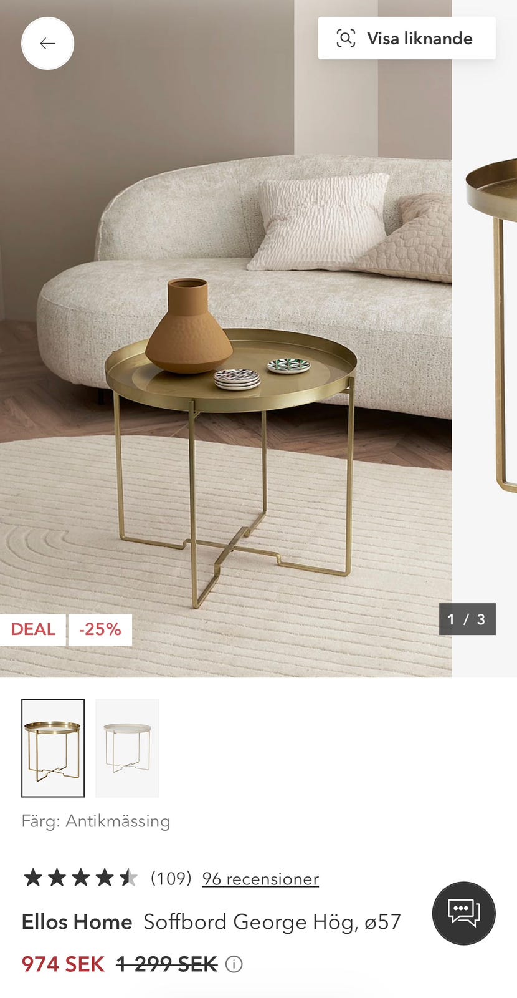Select the Antikmässing brass table color thumbnail
The height and width of the screenshot is (998, 517).
click(53, 748)
